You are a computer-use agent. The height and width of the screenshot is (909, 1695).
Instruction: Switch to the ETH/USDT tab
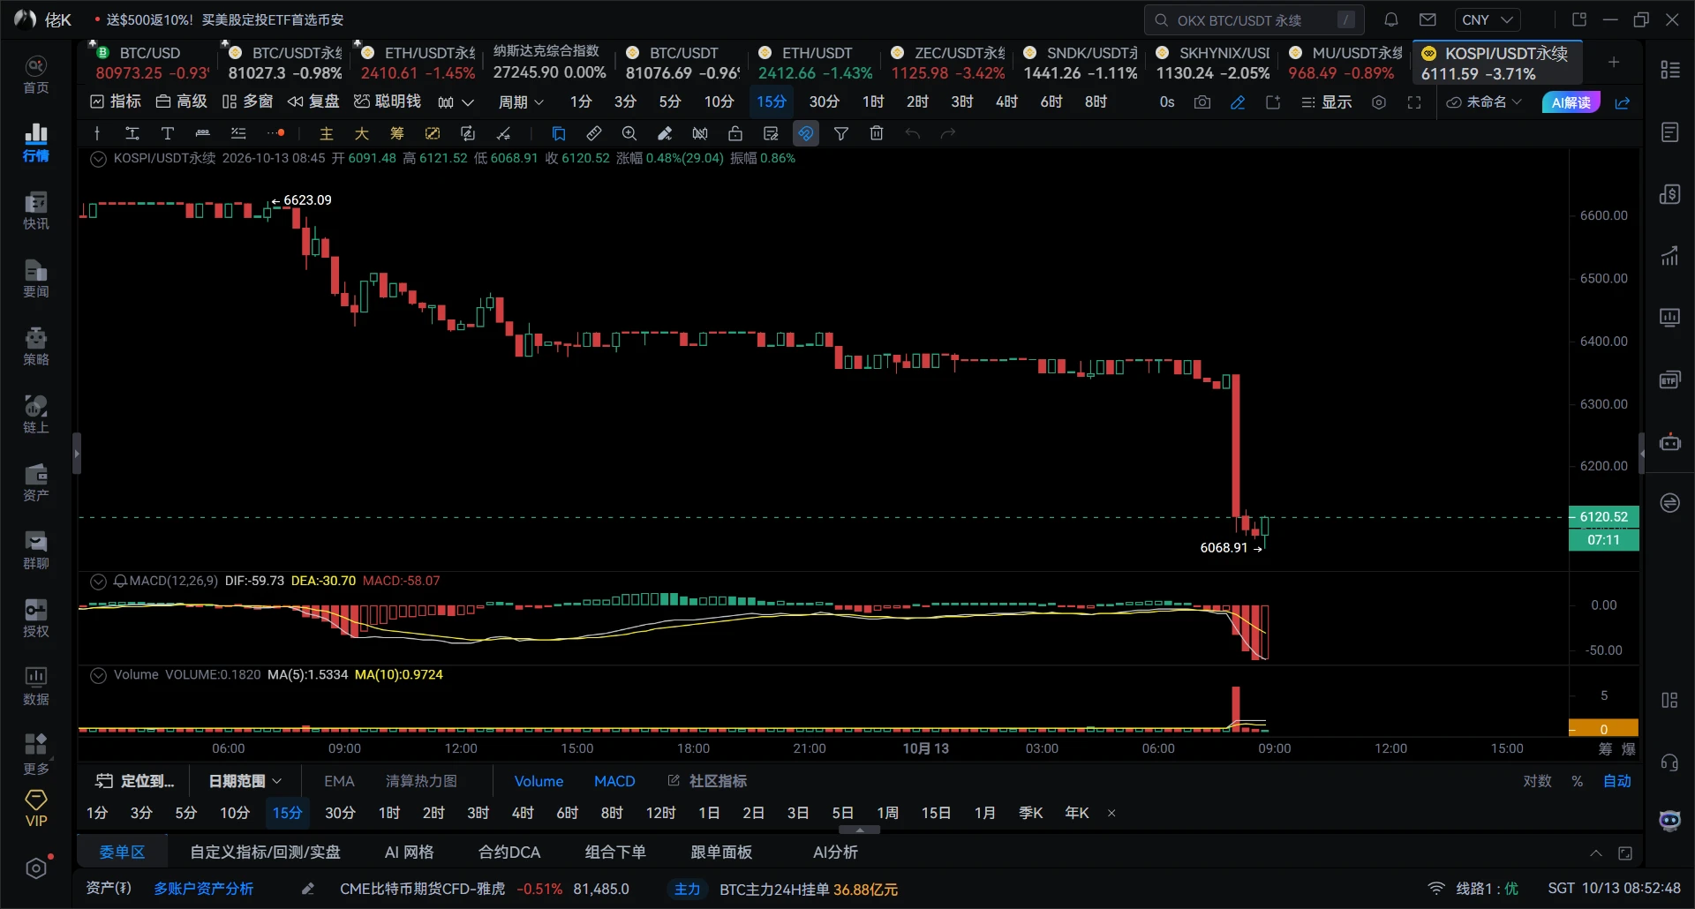[x=814, y=63]
